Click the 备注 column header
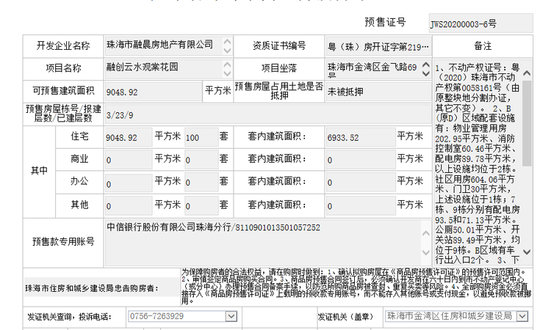 483,46
